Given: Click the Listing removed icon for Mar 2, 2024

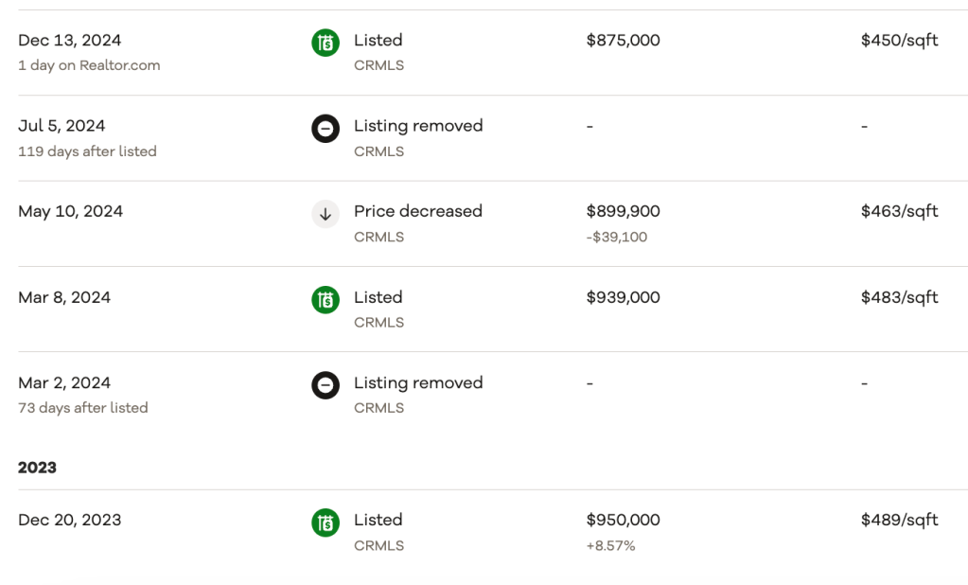Looking at the screenshot, I should (x=325, y=385).
